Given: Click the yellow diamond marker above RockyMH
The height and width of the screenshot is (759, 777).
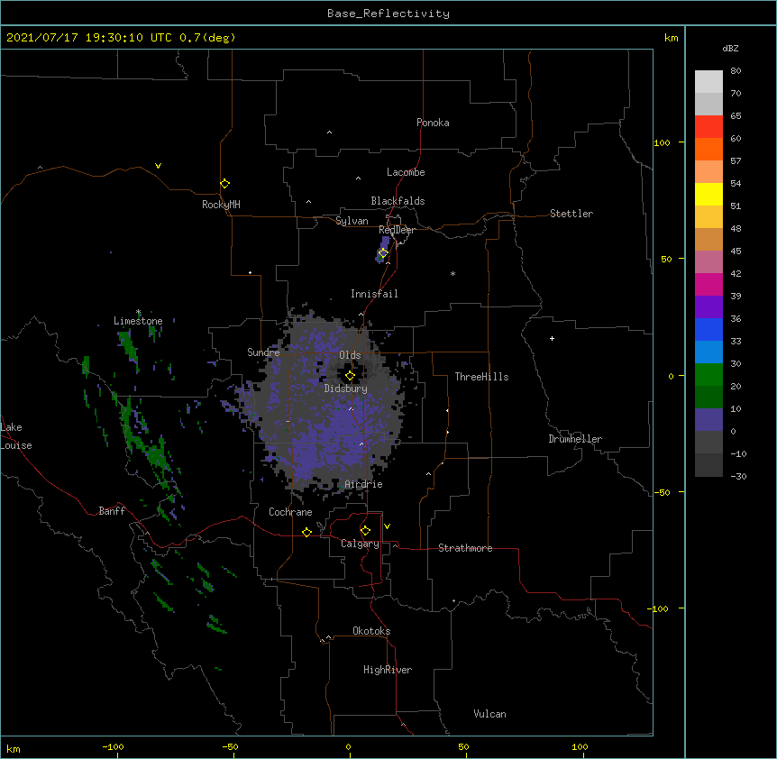Looking at the screenshot, I should 224,184.
